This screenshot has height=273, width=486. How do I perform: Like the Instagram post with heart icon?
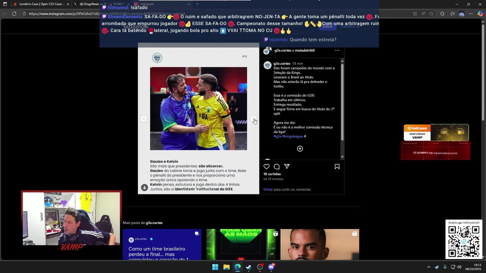click(267, 166)
